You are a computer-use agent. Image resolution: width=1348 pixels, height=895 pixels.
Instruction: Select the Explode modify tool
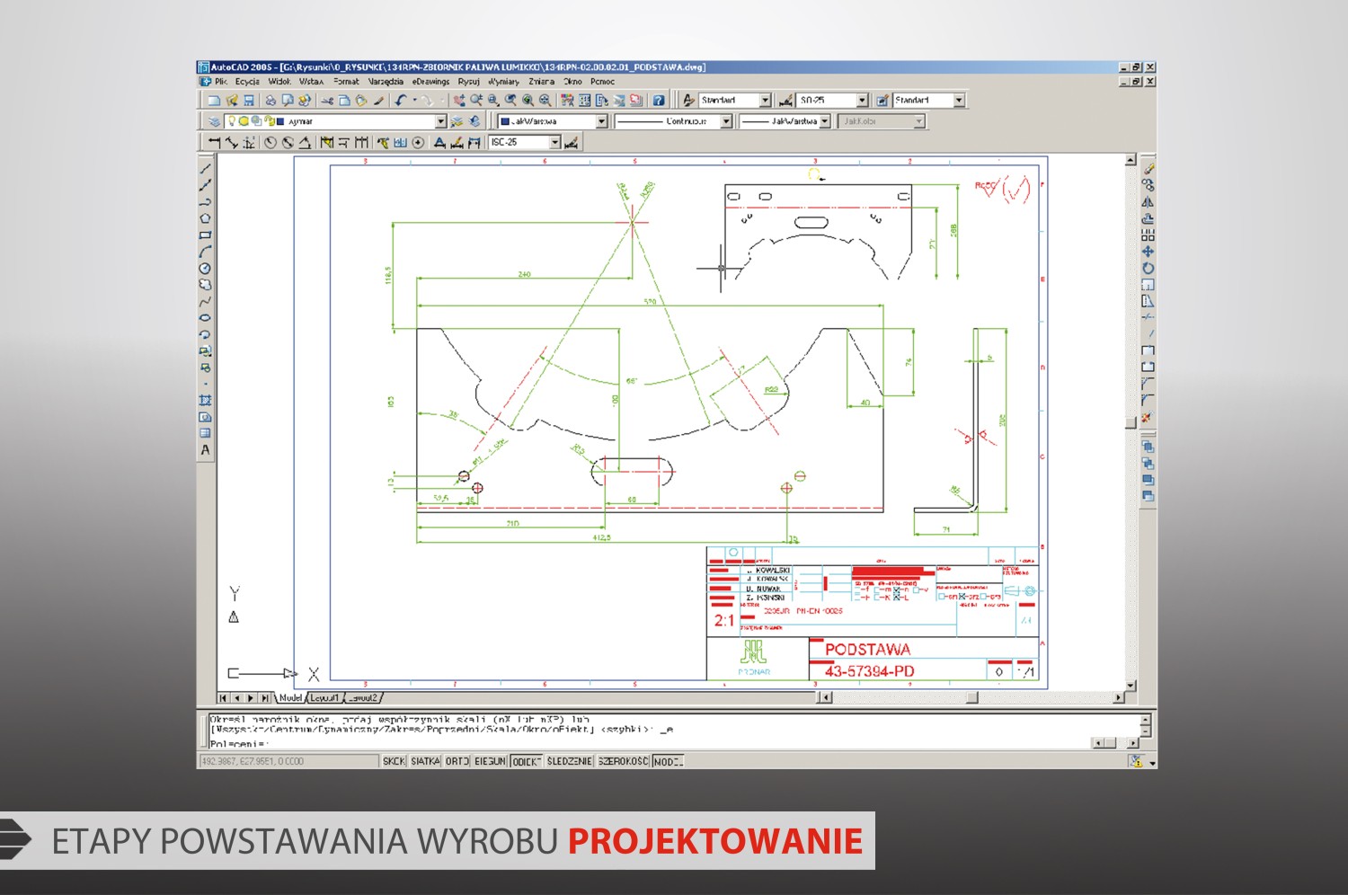(1147, 418)
